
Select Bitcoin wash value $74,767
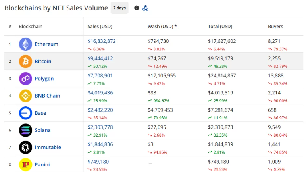[157, 58]
